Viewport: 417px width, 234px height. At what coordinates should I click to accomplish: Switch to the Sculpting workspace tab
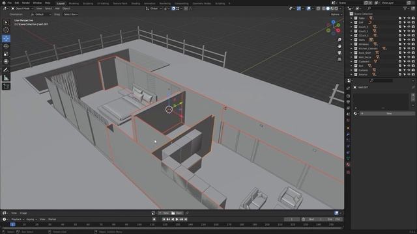click(88, 3)
